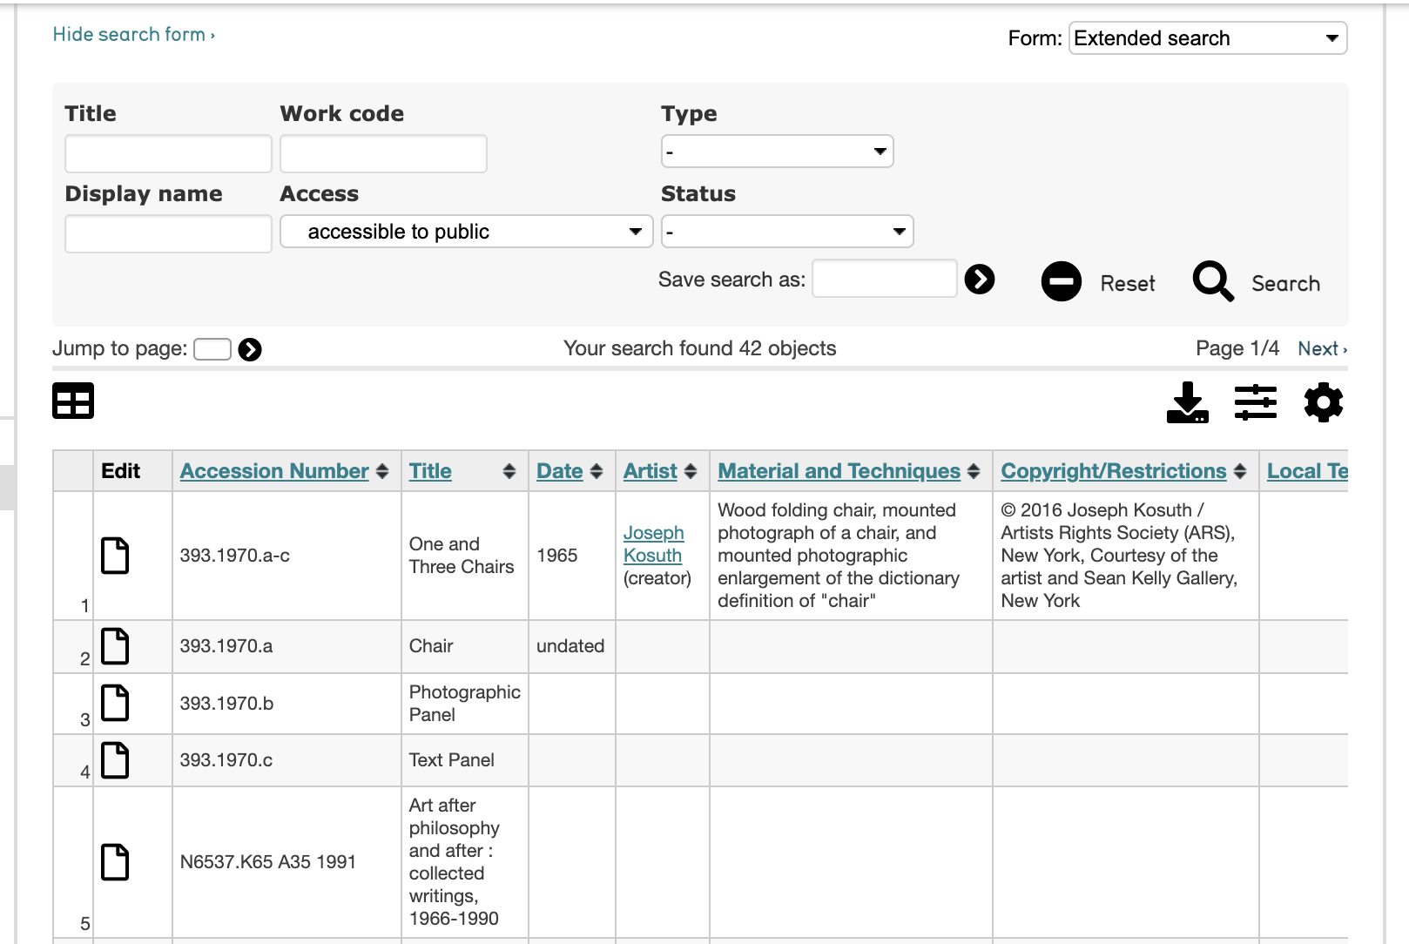Sort by Copyright/Restrictions header link
The width and height of the screenshot is (1409, 944).
point(1114,471)
